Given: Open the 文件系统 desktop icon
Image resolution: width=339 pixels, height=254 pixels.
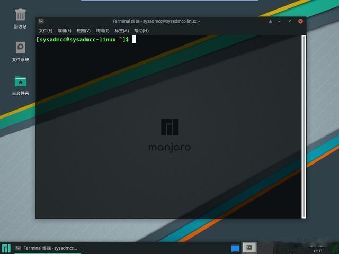Looking at the screenshot, I should (x=20, y=52).
